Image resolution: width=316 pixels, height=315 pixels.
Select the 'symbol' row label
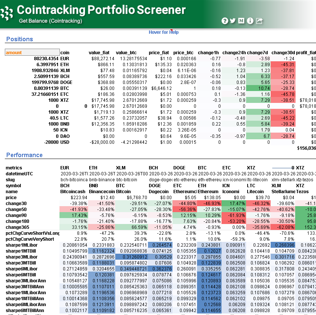point(13,185)
